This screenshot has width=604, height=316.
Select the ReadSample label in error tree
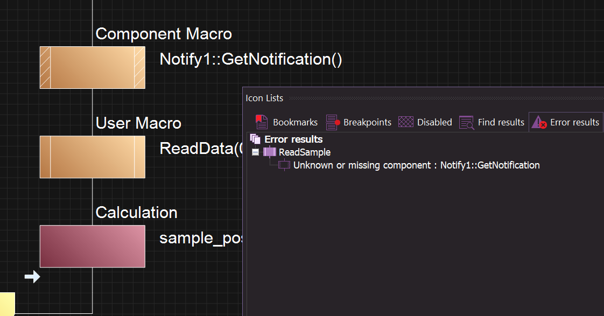(305, 152)
